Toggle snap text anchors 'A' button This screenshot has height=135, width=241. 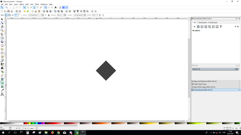pos(55,7)
